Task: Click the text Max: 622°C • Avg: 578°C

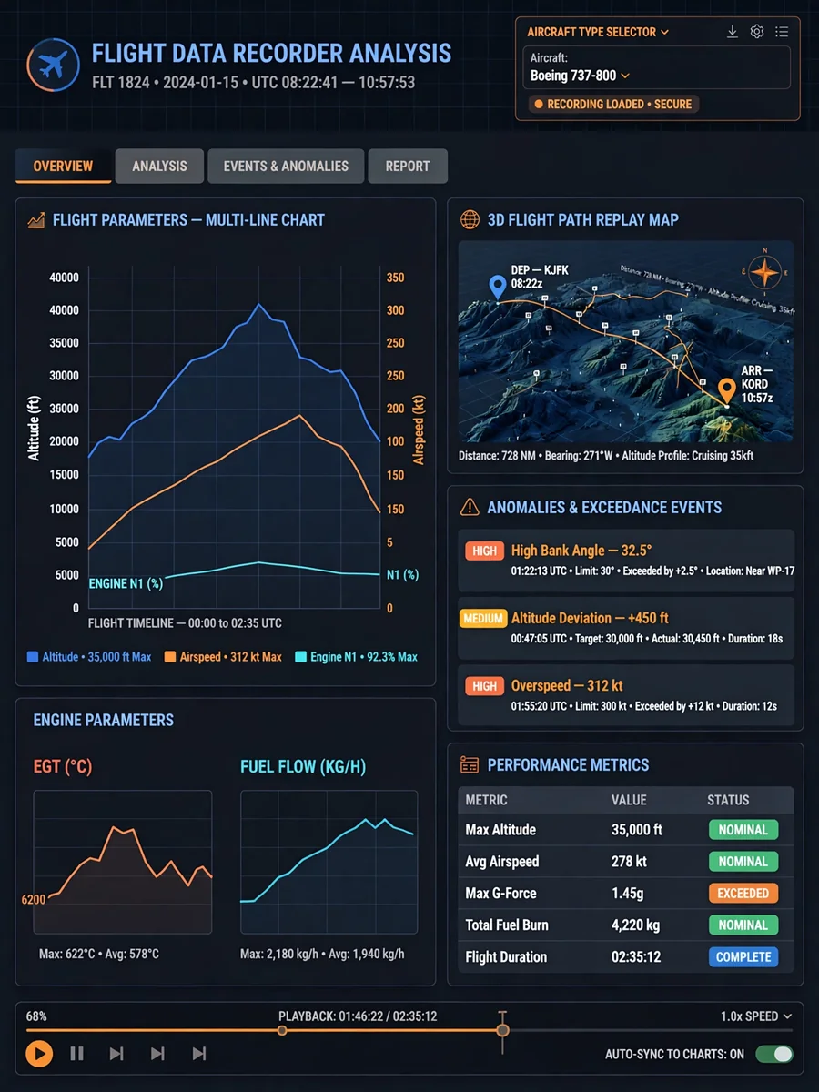Action: point(99,954)
